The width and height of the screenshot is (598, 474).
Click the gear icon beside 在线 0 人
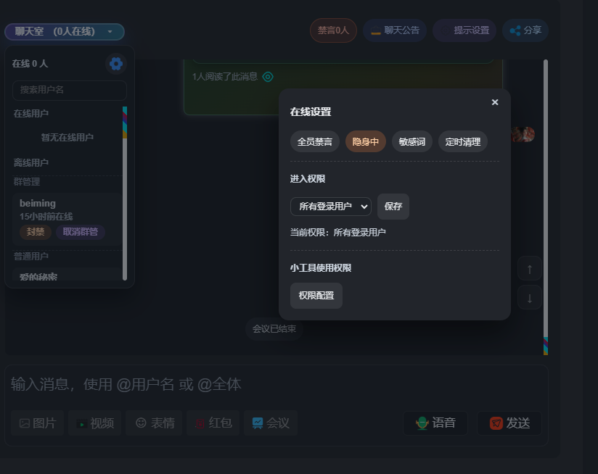coord(115,64)
